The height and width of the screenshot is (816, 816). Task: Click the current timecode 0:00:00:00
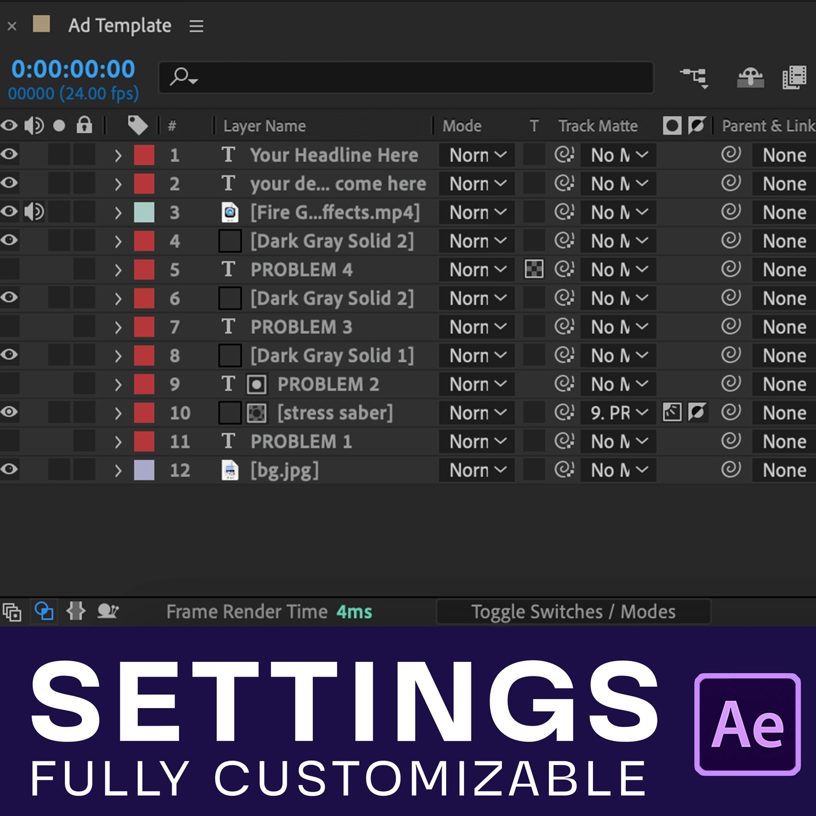point(73,69)
